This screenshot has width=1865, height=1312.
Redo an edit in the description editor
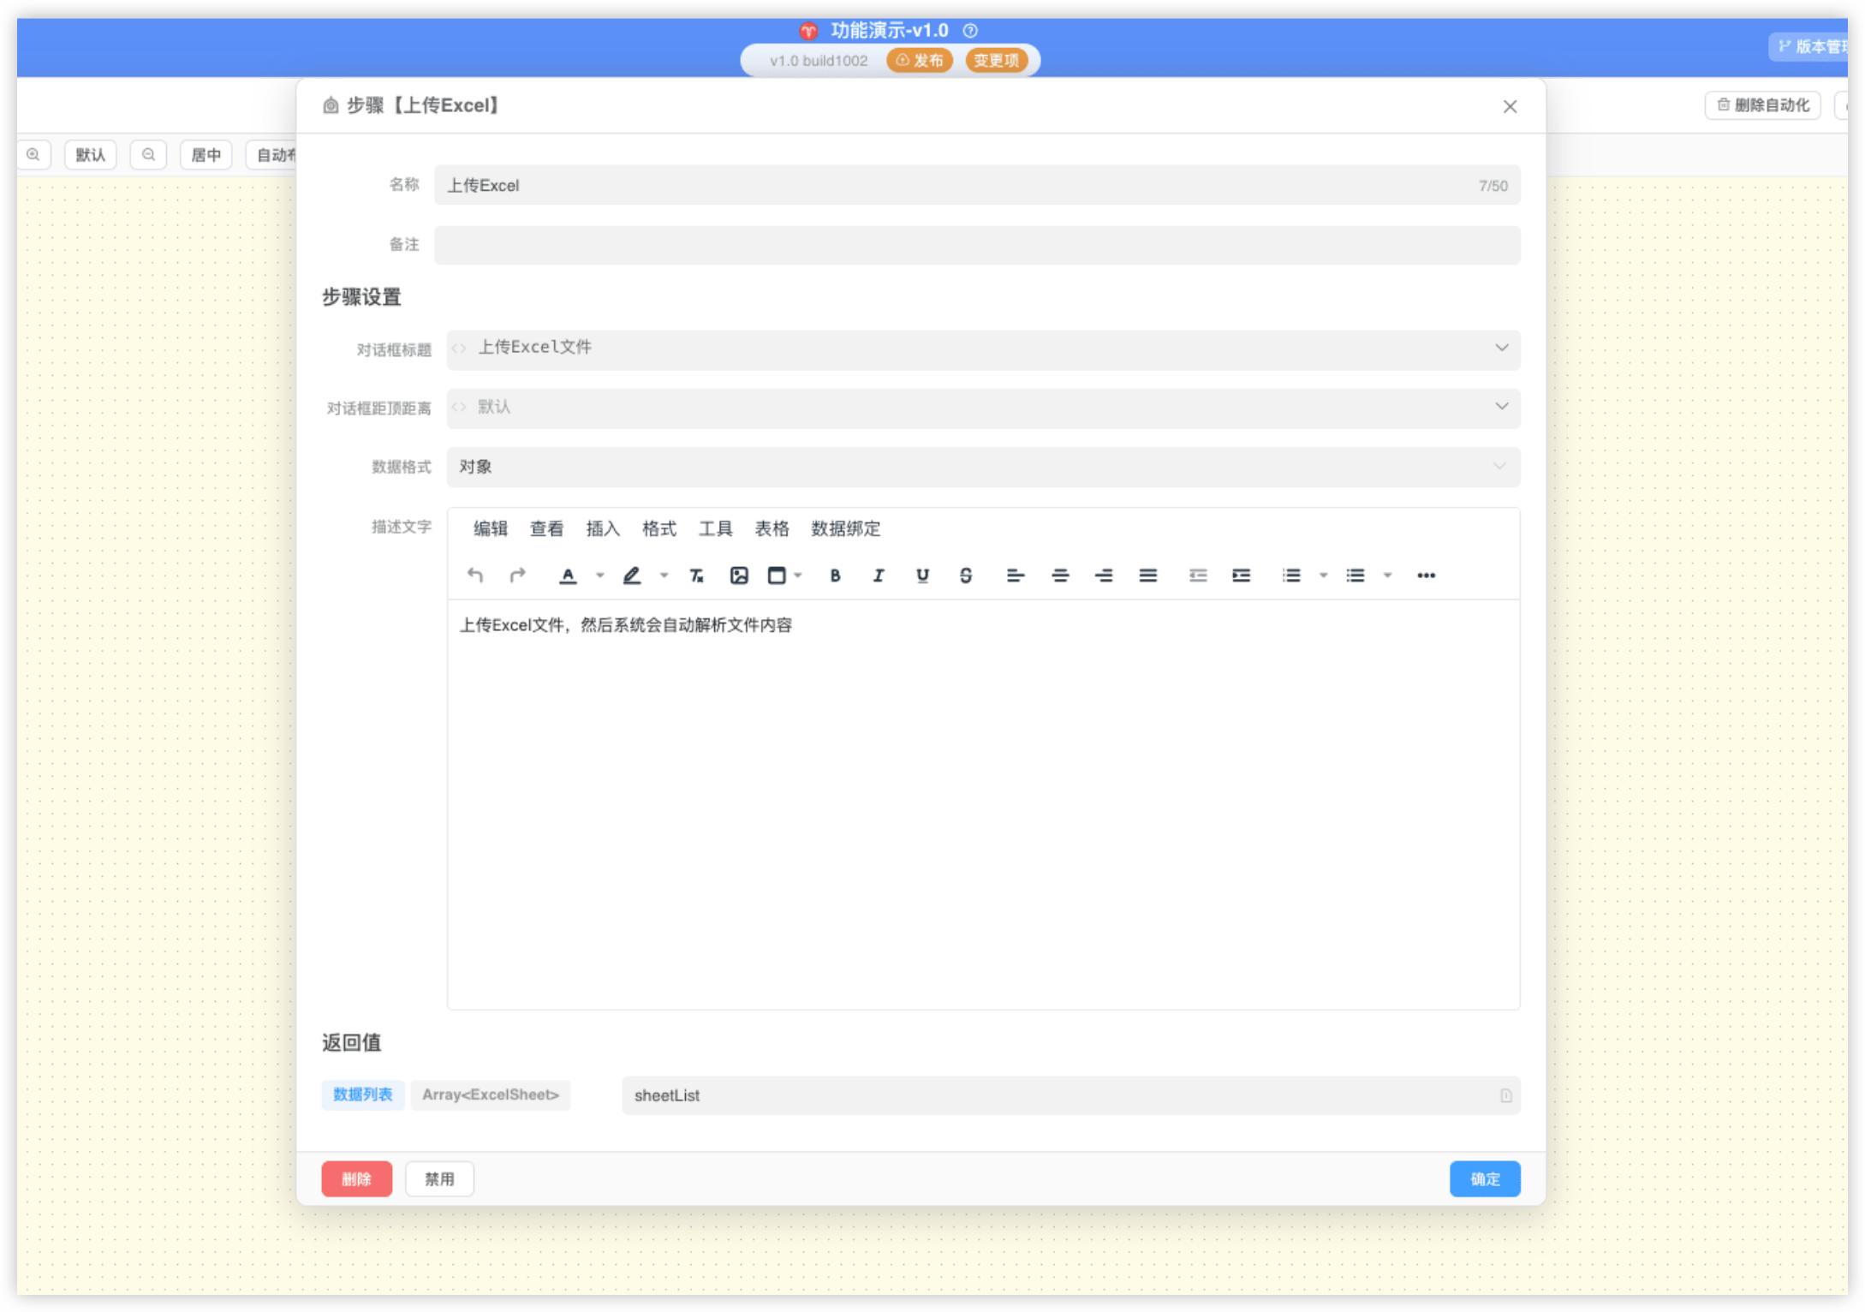click(x=518, y=575)
